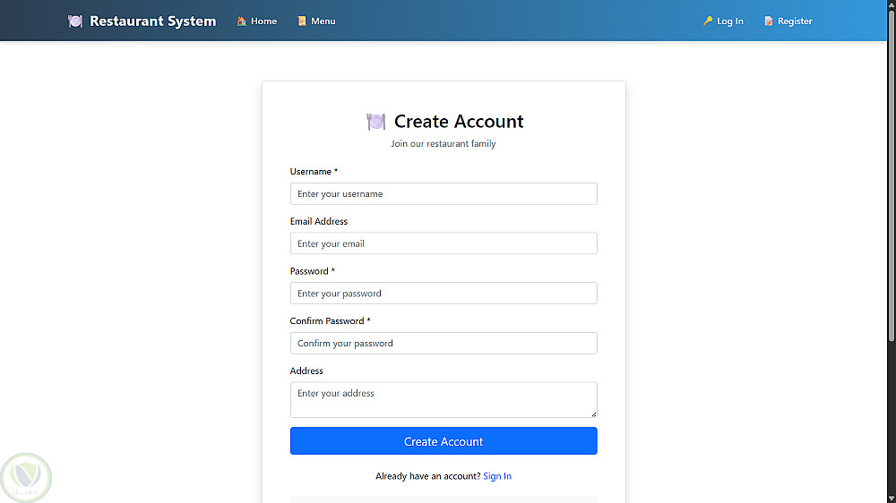Click the plate icon beside Create Account heading

[x=376, y=122]
